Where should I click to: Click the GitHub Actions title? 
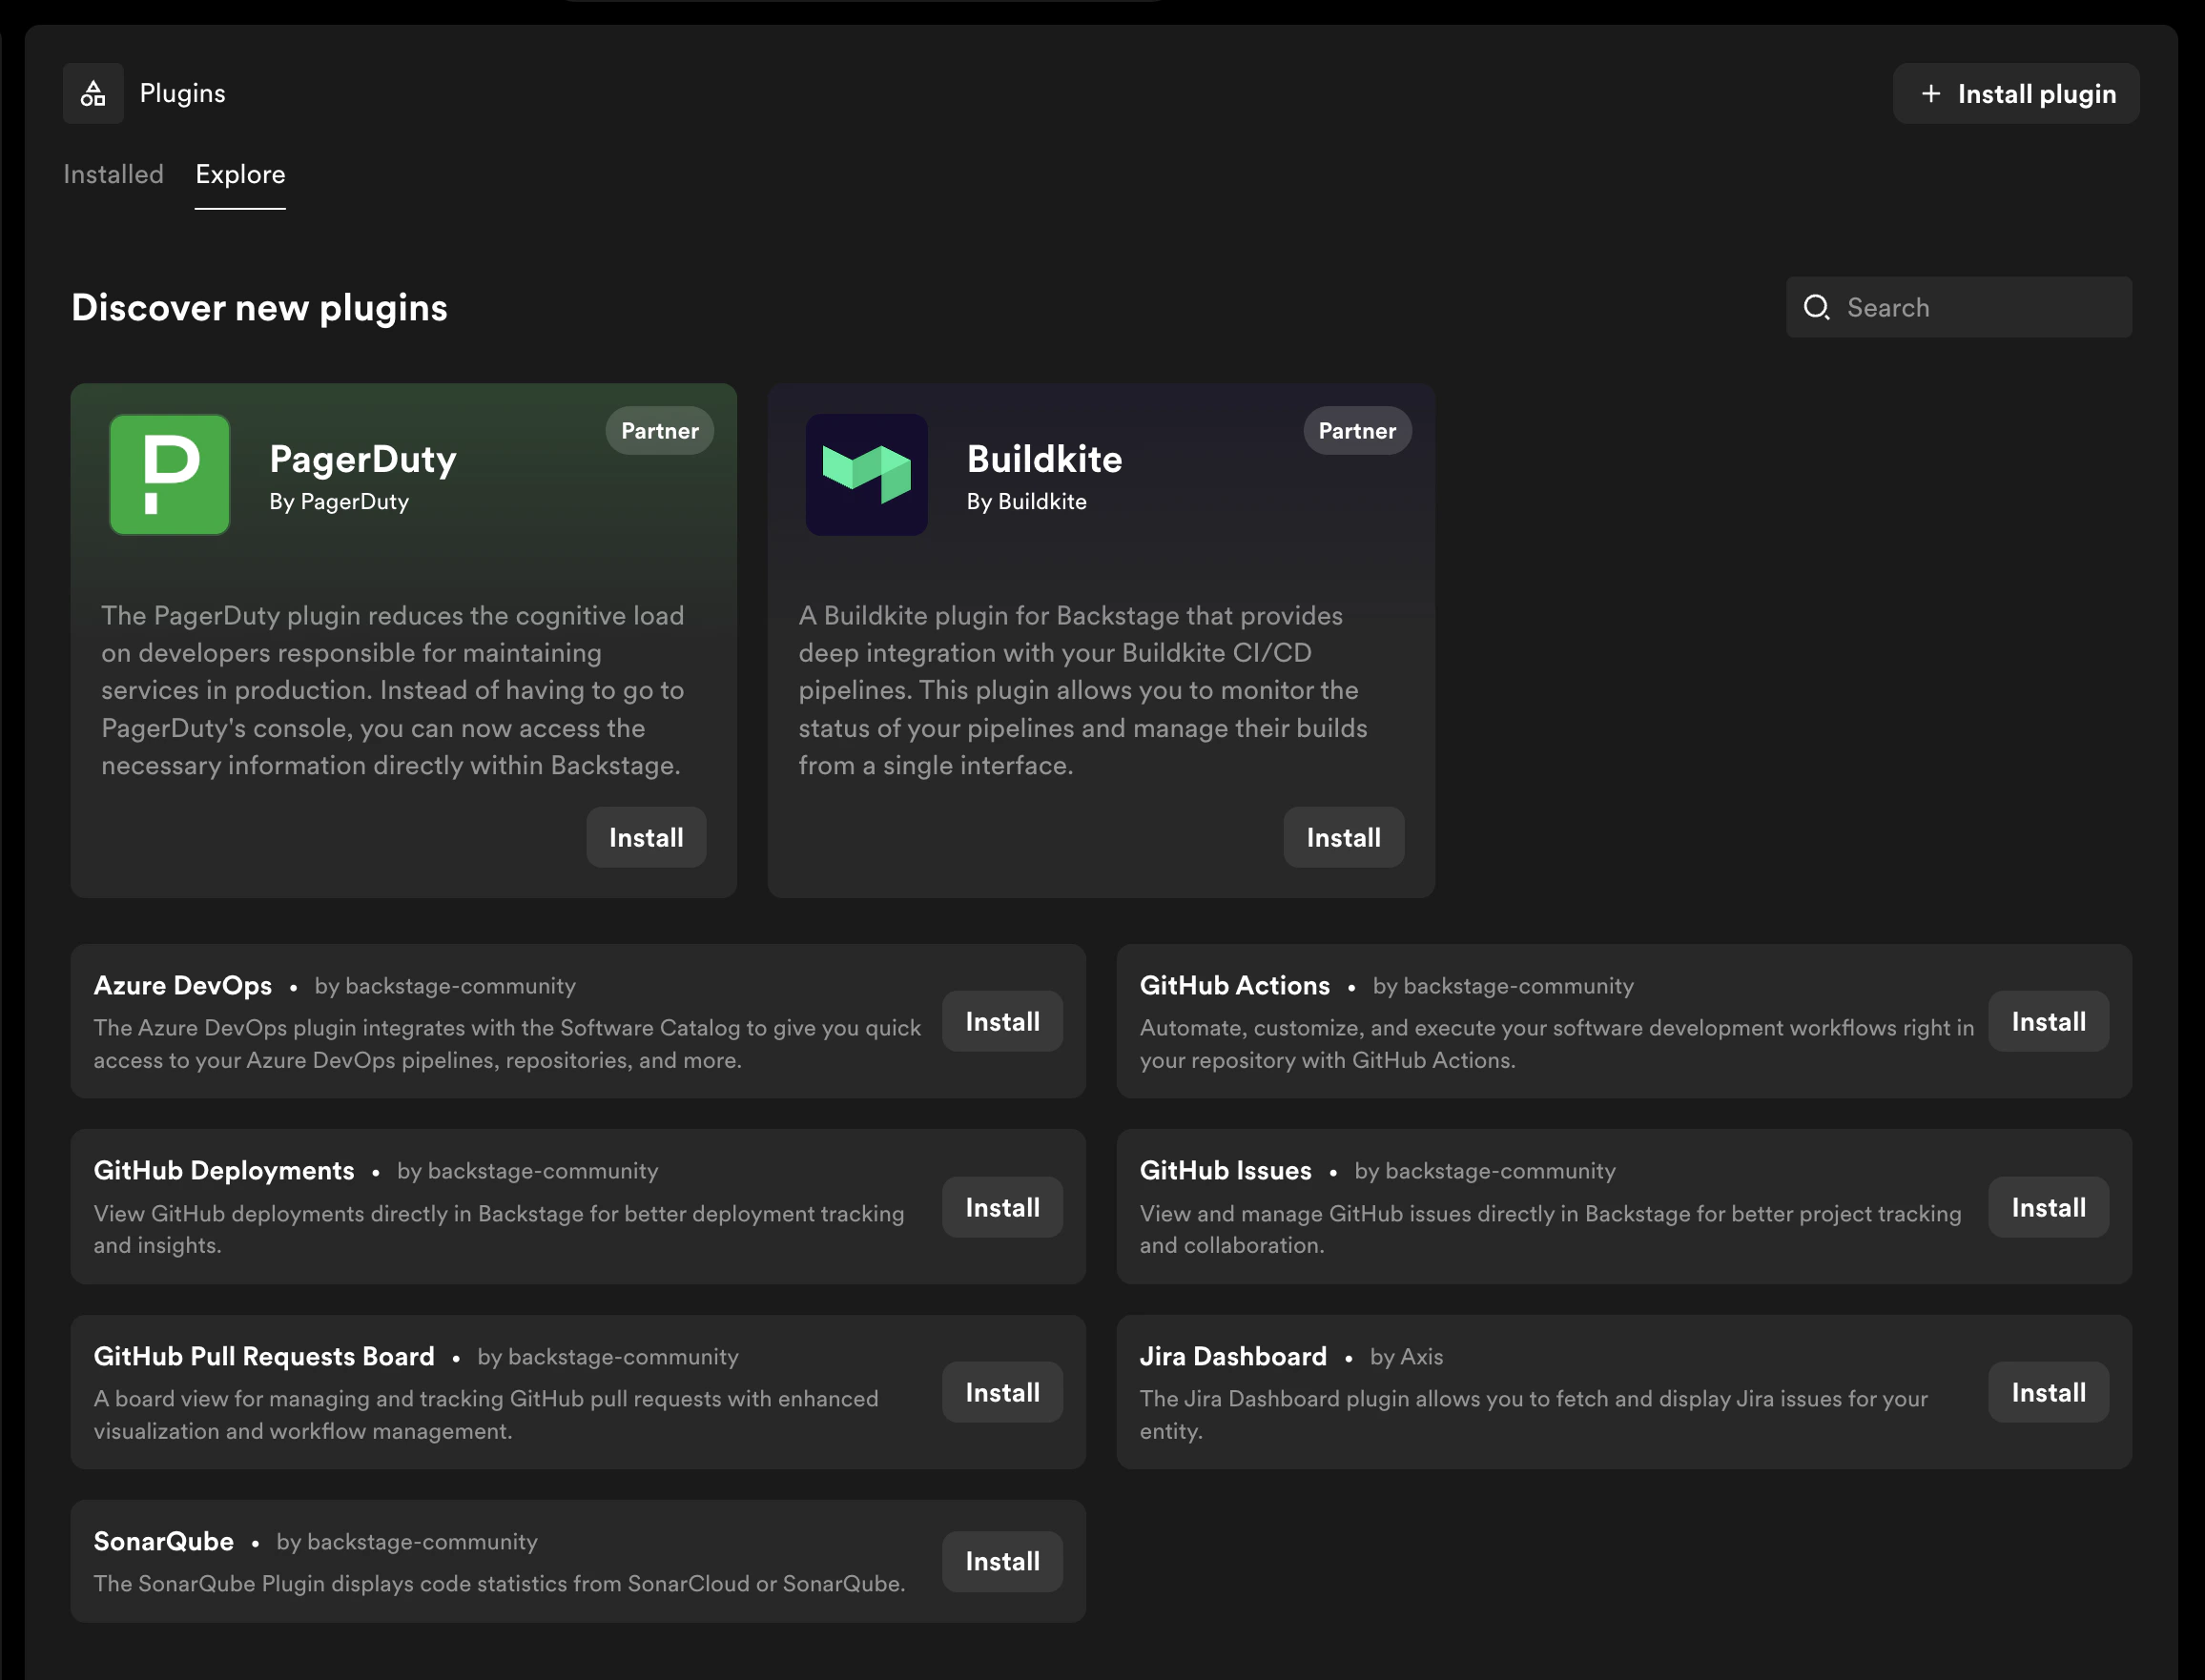tap(1235, 985)
